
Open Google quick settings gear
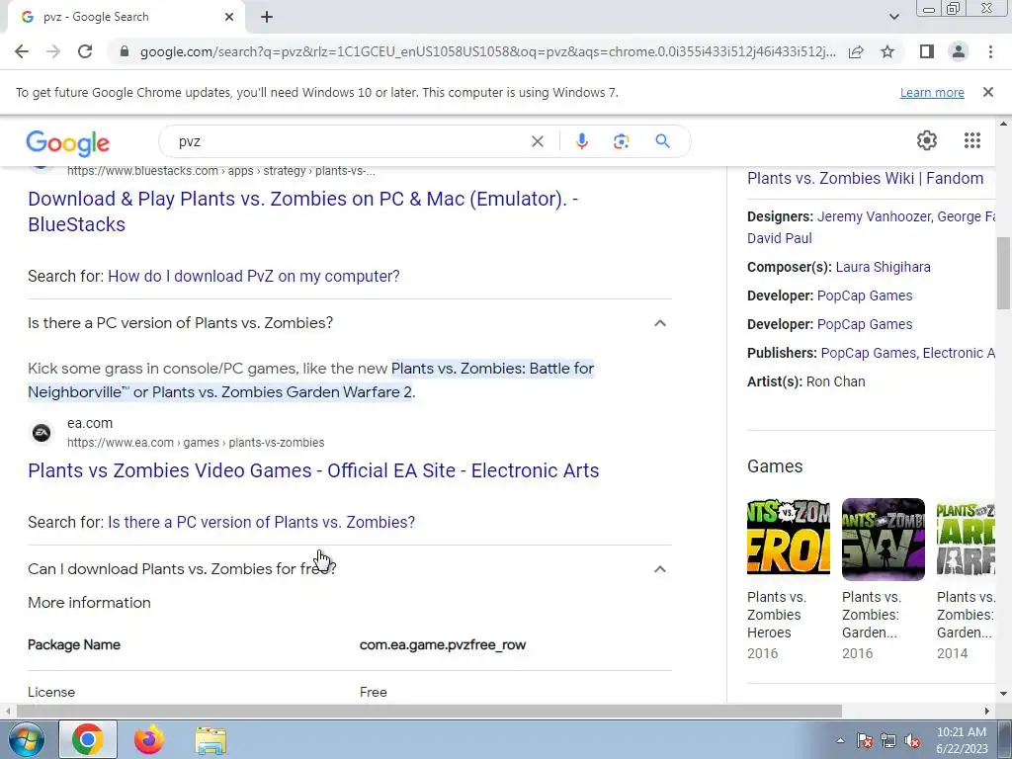coord(927,140)
